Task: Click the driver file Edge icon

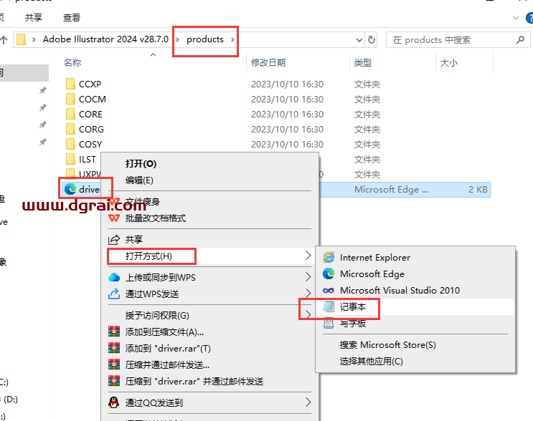Action: [x=70, y=189]
